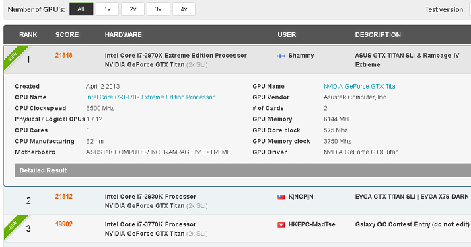Open score 19902 result
Image resolution: width=471 pixels, height=247 pixels.
[x=64, y=224]
